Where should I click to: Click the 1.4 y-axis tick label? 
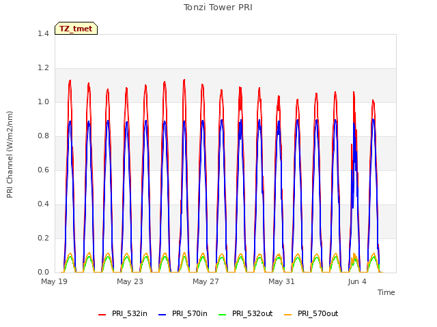43,33
